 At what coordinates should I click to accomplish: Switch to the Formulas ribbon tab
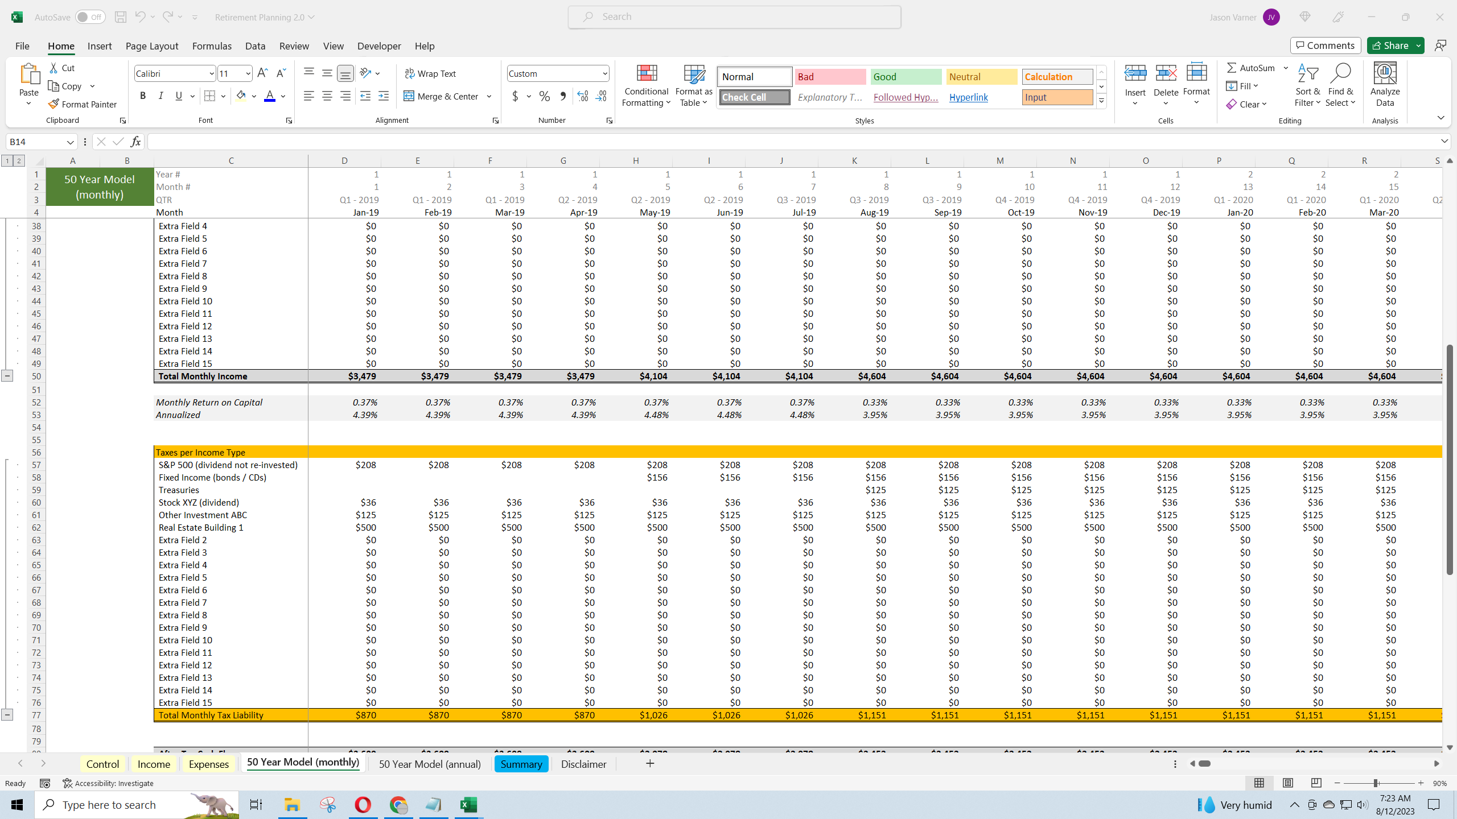211,46
